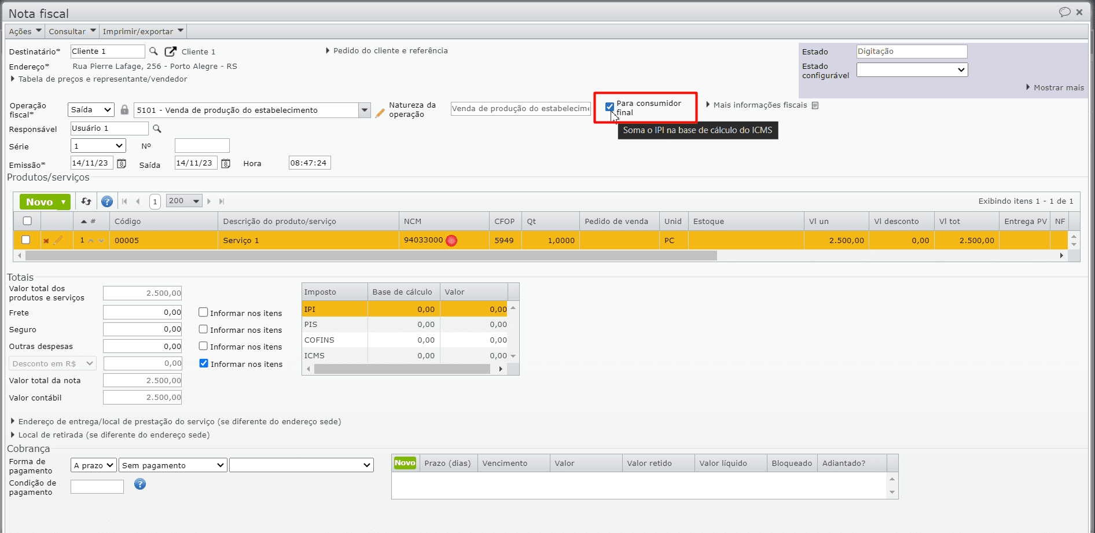The width and height of the screenshot is (1095, 533).
Task: Click the Novo button in the Cobrança table
Action: [x=405, y=463]
